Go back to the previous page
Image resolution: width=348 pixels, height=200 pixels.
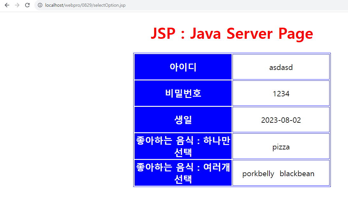click(7, 5)
